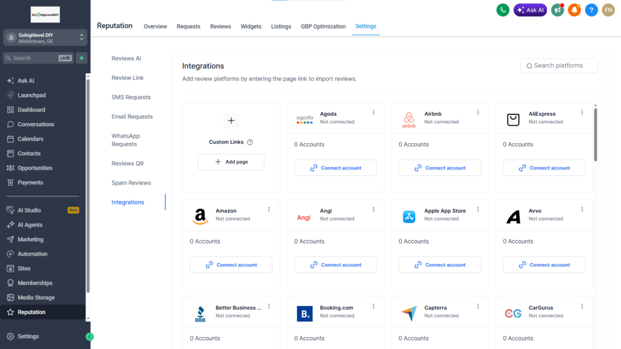Click the Amazon logo icon

[200, 216]
